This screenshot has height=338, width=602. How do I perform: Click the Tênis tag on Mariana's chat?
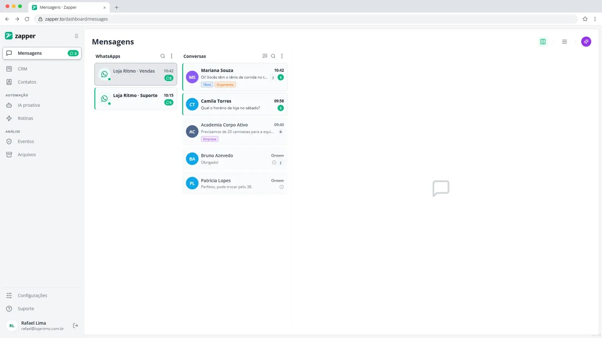click(207, 85)
